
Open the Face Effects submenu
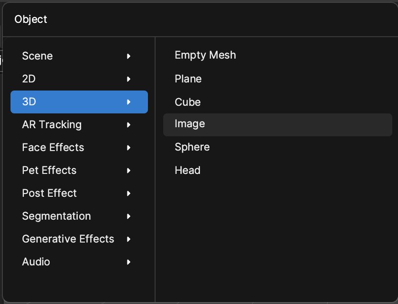tap(79, 147)
